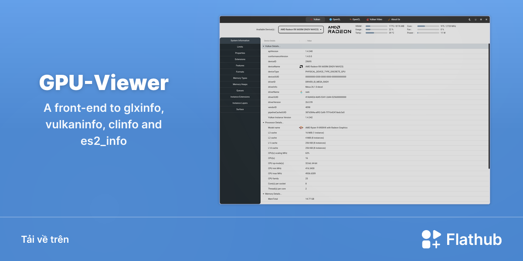Open the Extensions sidebar section

[x=240, y=59]
